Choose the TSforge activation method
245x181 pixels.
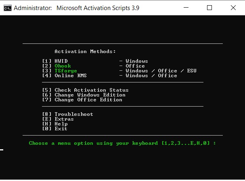(65, 71)
